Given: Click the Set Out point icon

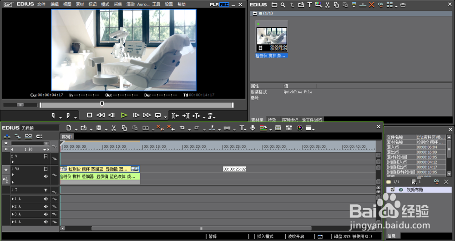Looking at the screenshot, I should (x=68, y=115).
